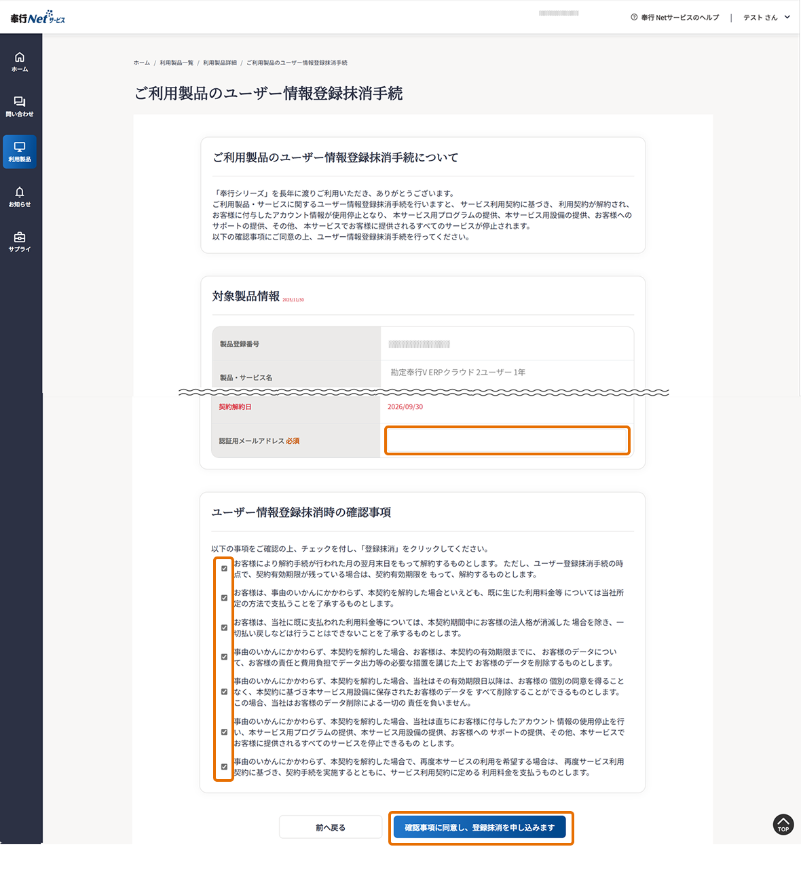The width and height of the screenshot is (801, 870).
Task: Click the 認証用メールアドレス input field
Action: tap(507, 440)
